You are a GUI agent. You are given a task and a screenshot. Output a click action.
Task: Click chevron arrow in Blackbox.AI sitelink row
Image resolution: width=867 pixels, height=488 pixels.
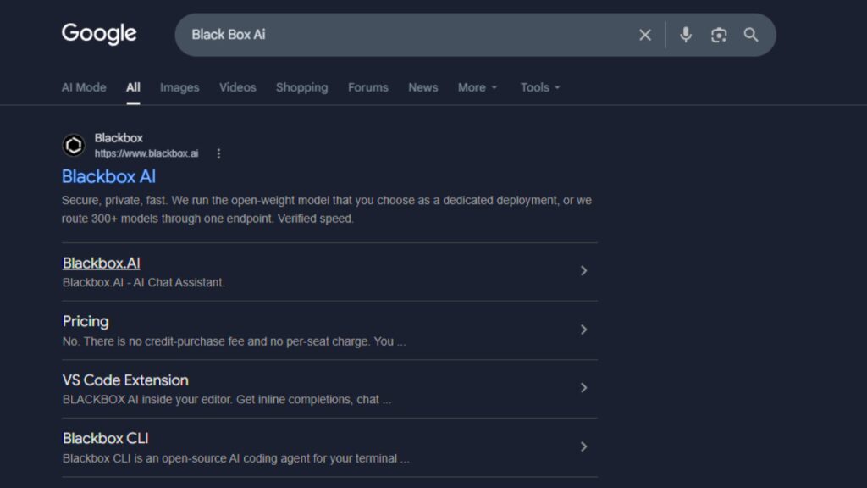583,270
